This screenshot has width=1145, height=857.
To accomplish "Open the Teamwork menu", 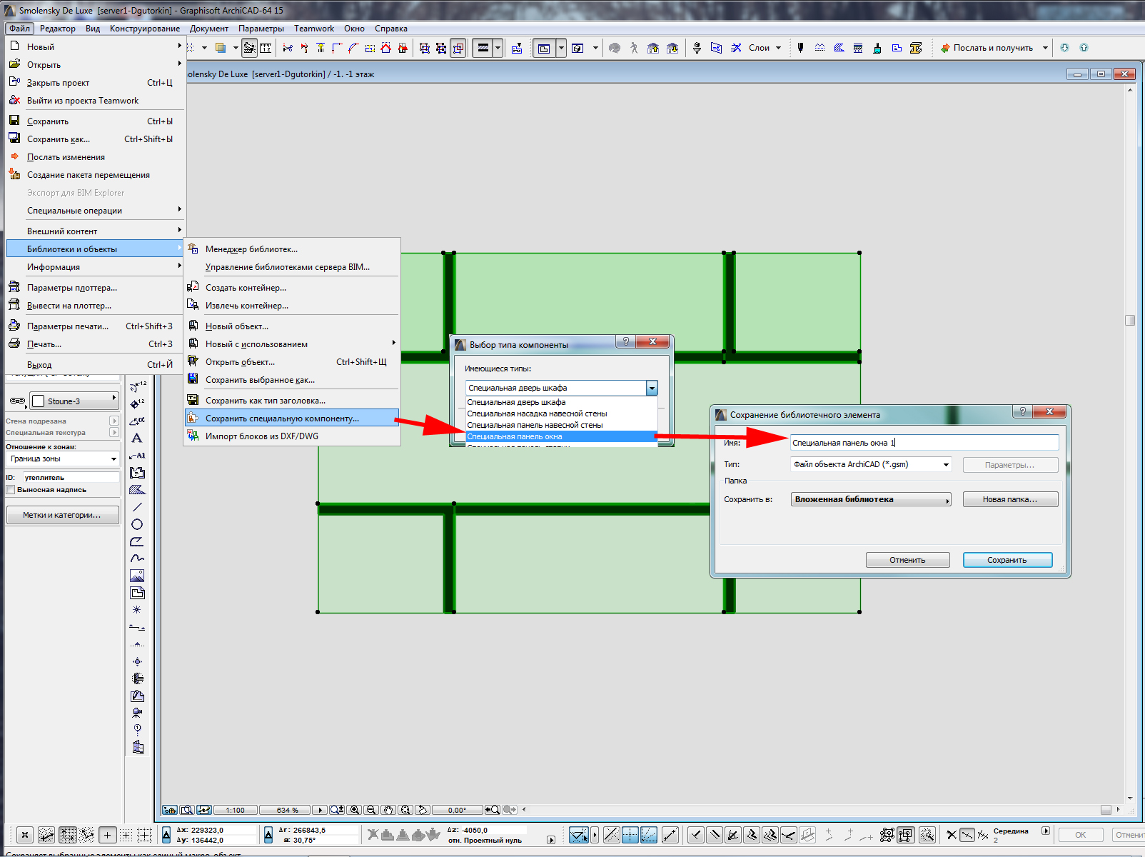I will 314,29.
